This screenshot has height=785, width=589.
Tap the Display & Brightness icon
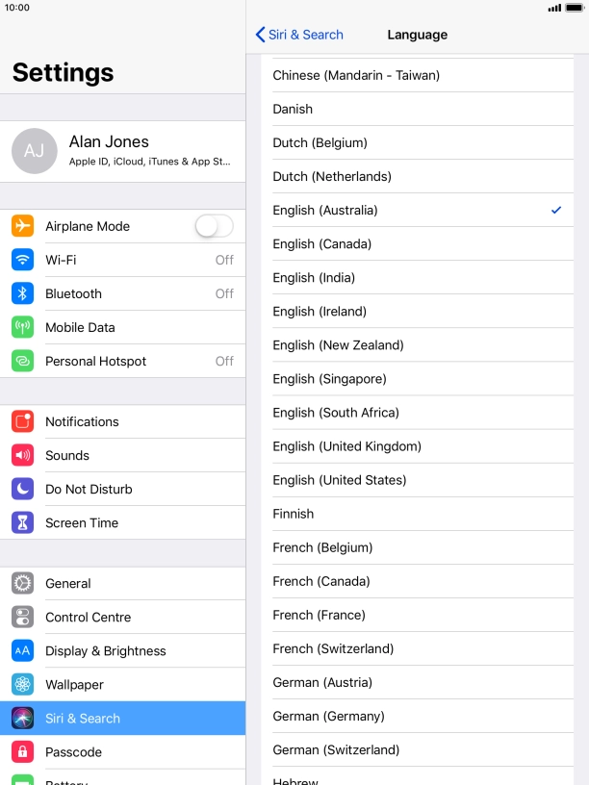coord(22,651)
